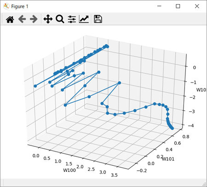Viewport: 207px width, 187px height.
Task: Activate the Pan axes tool
Action: (48, 19)
